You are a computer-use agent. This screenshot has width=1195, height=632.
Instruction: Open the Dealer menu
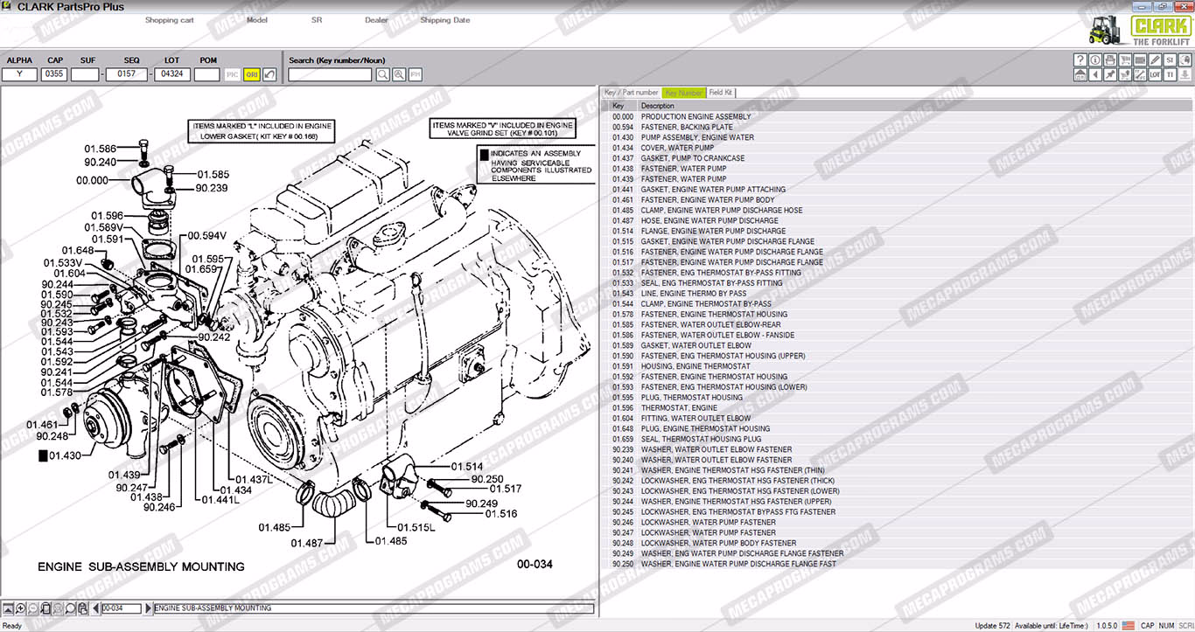pyautogui.click(x=376, y=20)
